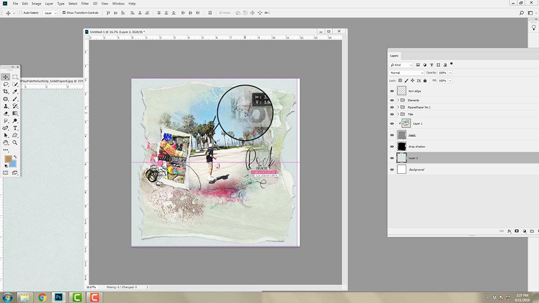The height and width of the screenshot is (303, 539).
Task: Select the Zoom tool in toolbox
Action: (x=15, y=143)
